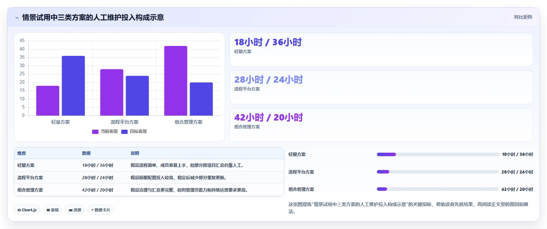Click the description starting 假设流程简单、成员容易上手

tap(187, 165)
